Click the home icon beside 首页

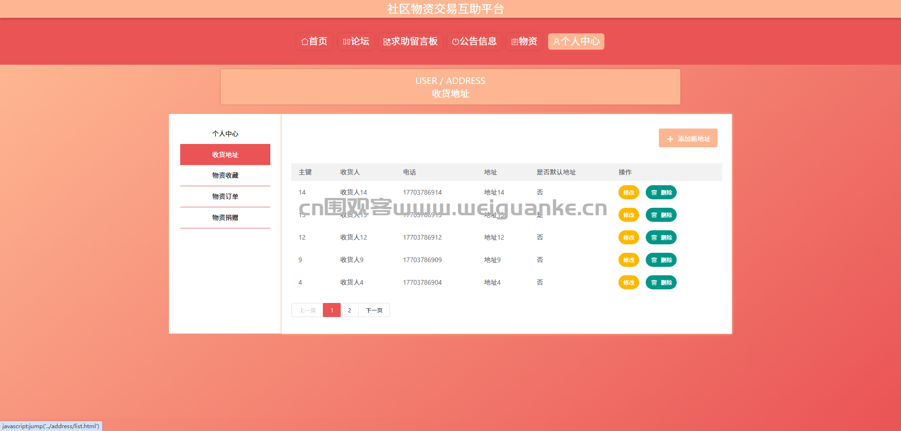(305, 42)
